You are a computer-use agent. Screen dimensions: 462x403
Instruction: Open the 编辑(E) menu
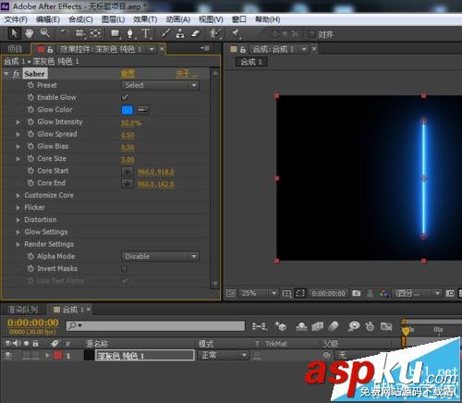[48, 19]
